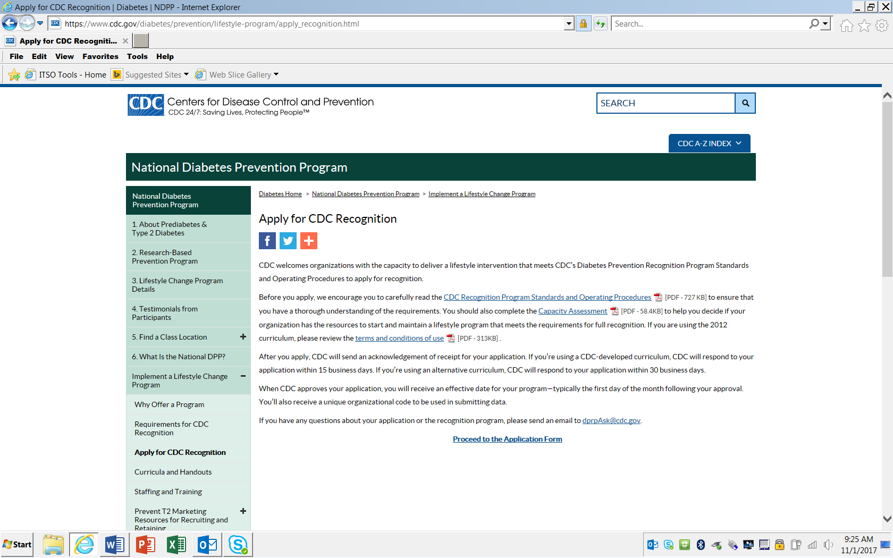Open Favorites star icon at top right
The width and height of the screenshot is (893, 558).
pyautogui.click(x=864, y=25)
